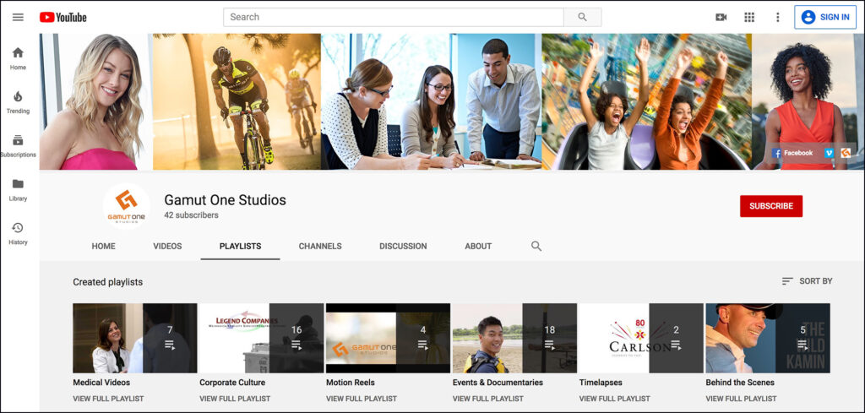This screenshot has width=865, height=413.
Task: Select the About tab
Action: [478, 247]
